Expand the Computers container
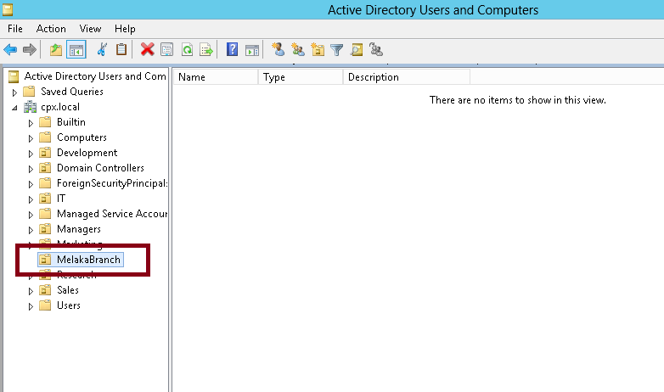Image resolution: width=664 pixels, height=392 pixels. (x=31, y=138)
